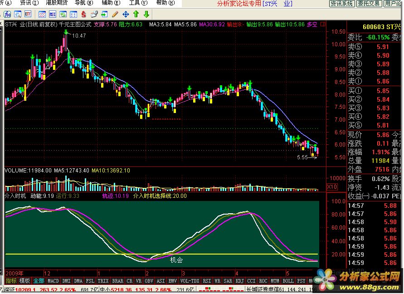Open the 工具(V) menu
This screenshot has height=294, width=404.
tap(138, 3)
